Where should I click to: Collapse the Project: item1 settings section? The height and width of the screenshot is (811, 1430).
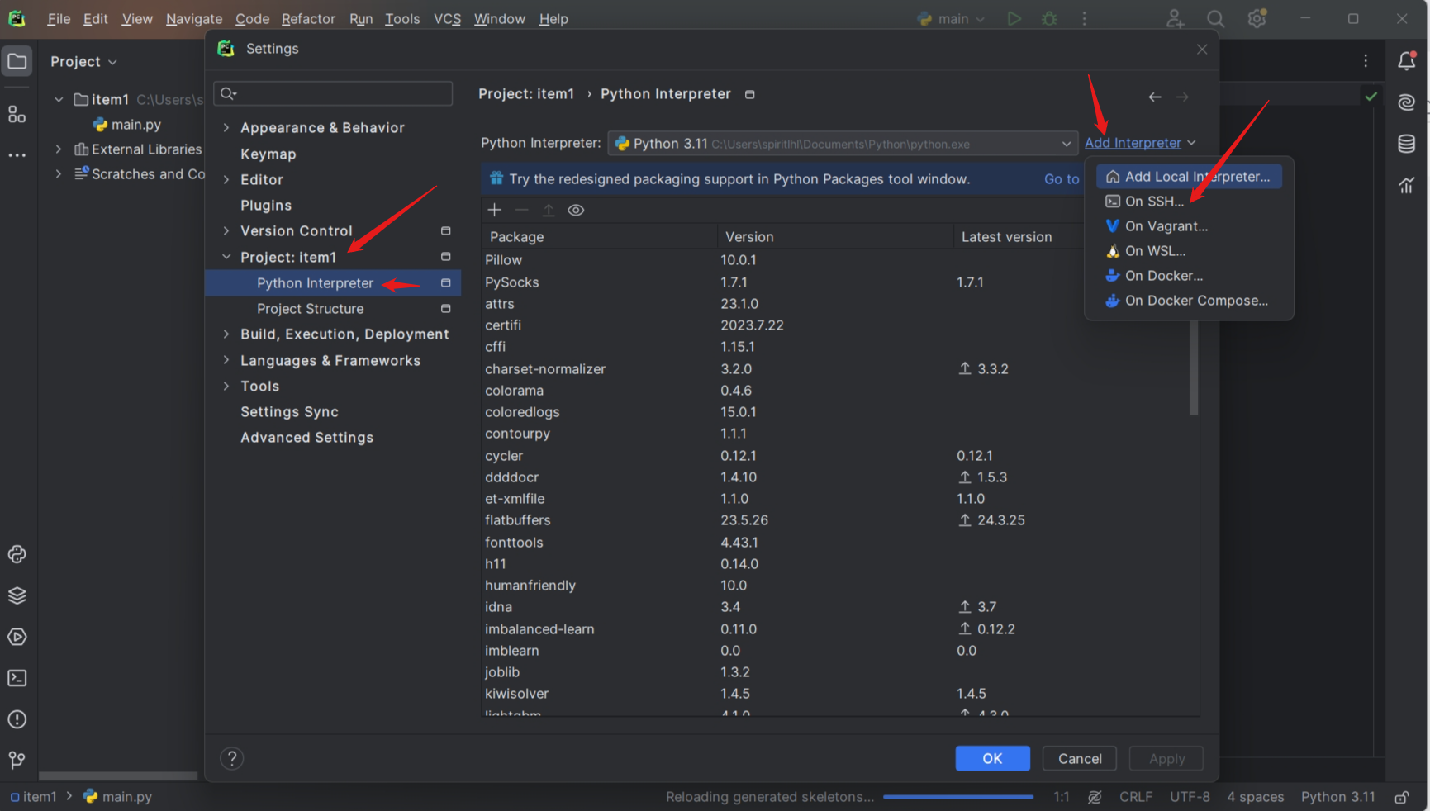tap(226, 257)
